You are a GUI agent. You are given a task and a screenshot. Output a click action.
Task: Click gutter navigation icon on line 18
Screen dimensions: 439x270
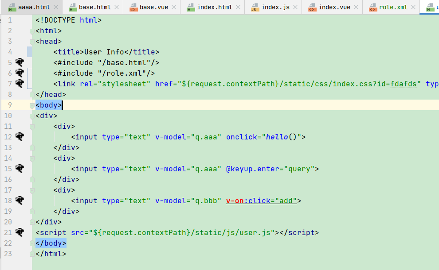point(20,201)
